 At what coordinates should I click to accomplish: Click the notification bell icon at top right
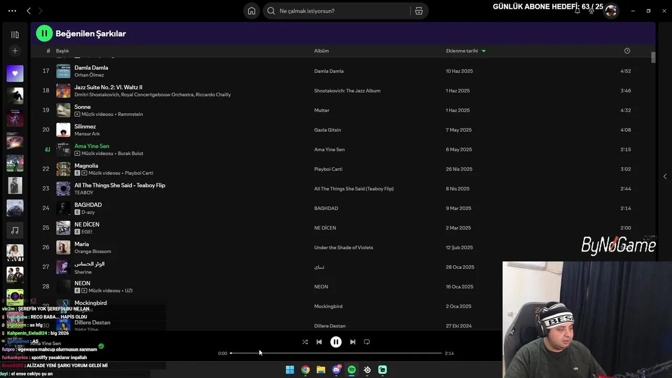[577, 10]
